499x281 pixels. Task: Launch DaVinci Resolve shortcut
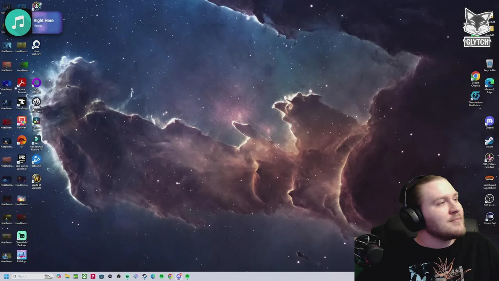pos(36,124)
